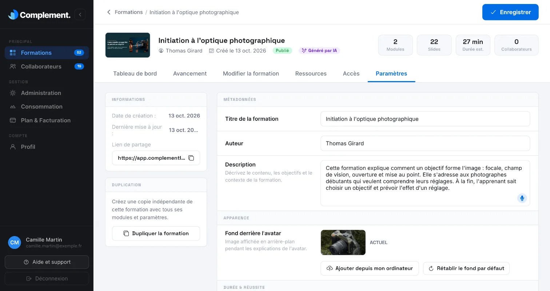Open the Ressources tab
This screenshot has width=550, height=291.
[311, 73]
